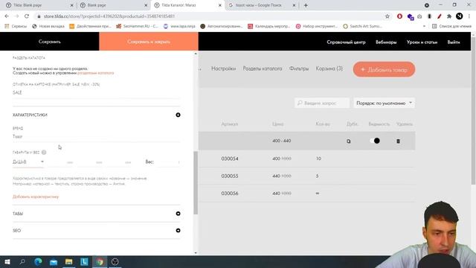Open File Explorer from taskbar

[69, 262]
